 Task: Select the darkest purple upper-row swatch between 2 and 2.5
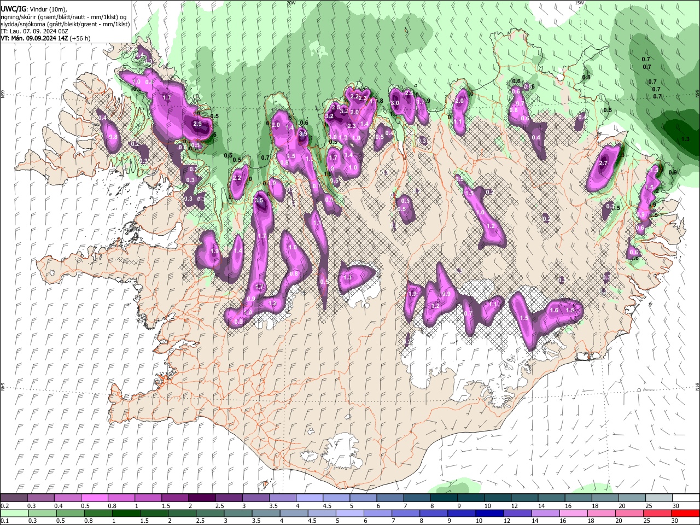click(x=202, y=498)
